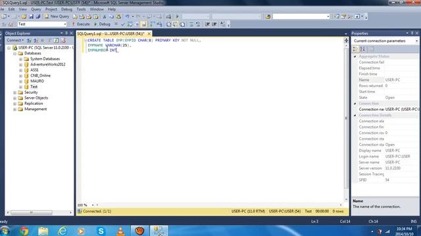Open the Tools menu

pos(81,9)
